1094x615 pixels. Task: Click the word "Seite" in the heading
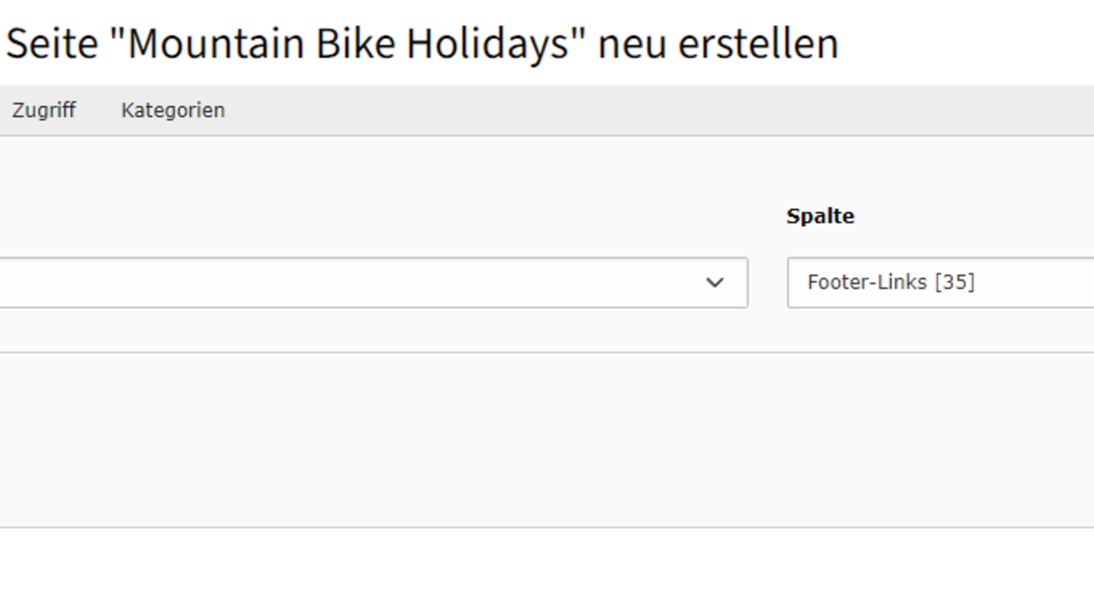(52, 44)
